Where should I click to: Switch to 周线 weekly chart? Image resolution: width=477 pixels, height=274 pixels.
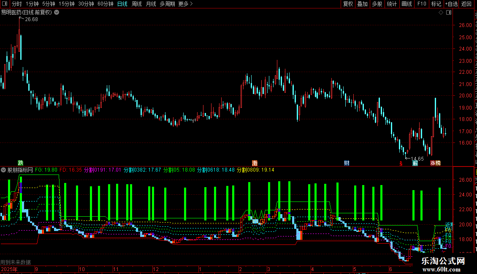pyautogui.click(x=137, y=4)
